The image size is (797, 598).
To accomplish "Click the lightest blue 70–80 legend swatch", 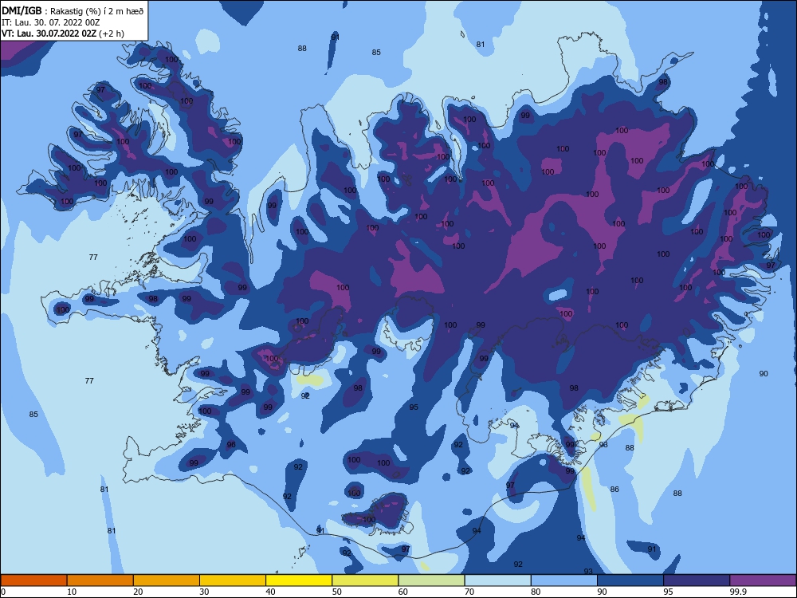I will pos(497,580).
